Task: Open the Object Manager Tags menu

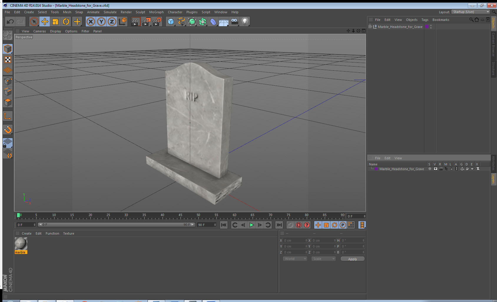Action: click(x=425, y=20)
